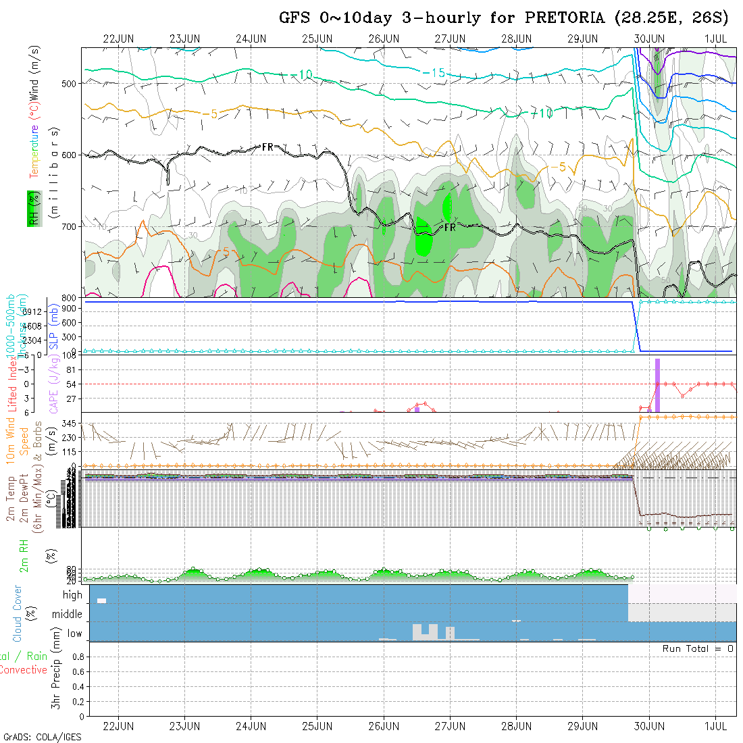Pick the 30JUN marker on the bottom axis
743x743 pixels.
click(649, 726)
